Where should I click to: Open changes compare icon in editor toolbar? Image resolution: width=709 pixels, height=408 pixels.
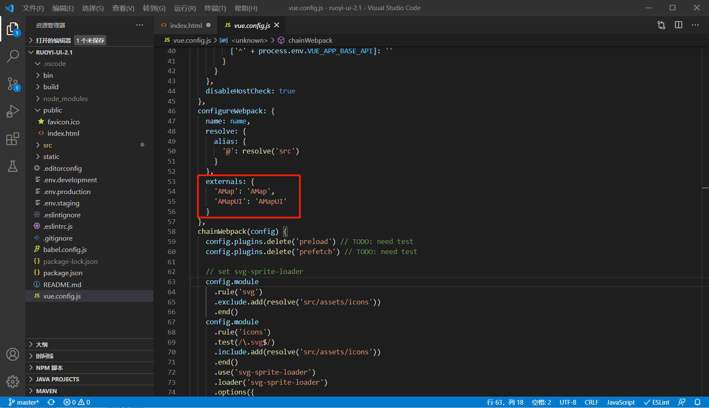(x=661, y=25)
